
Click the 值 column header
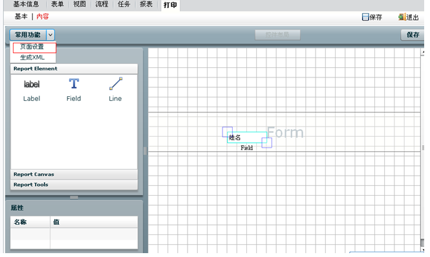coord(94,222)
